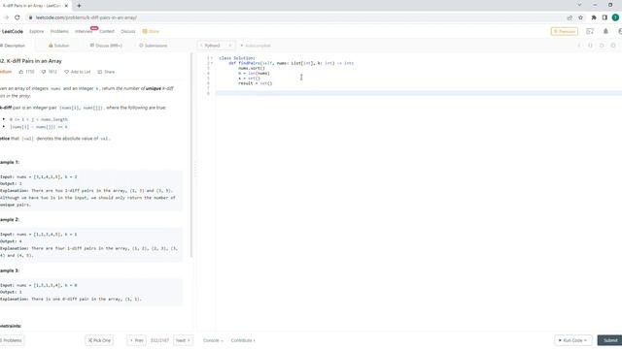Click the panel divider drag handle
The width and height of the screenshot is (622, 349).
[x=194, y=170]
